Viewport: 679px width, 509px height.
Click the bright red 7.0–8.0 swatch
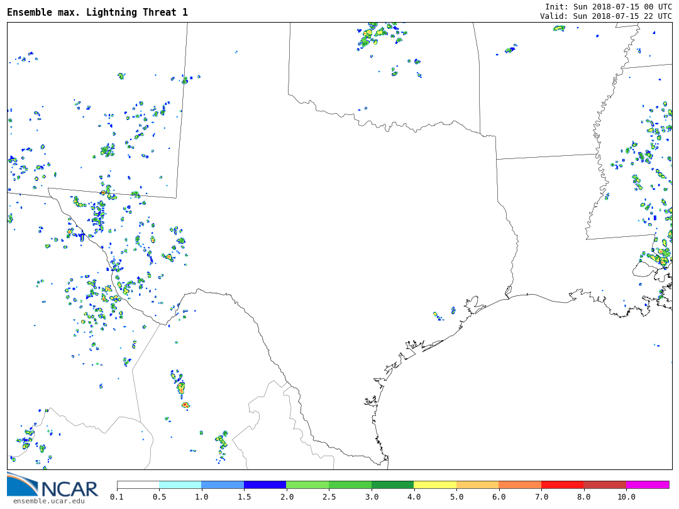(x=563, y=485)
